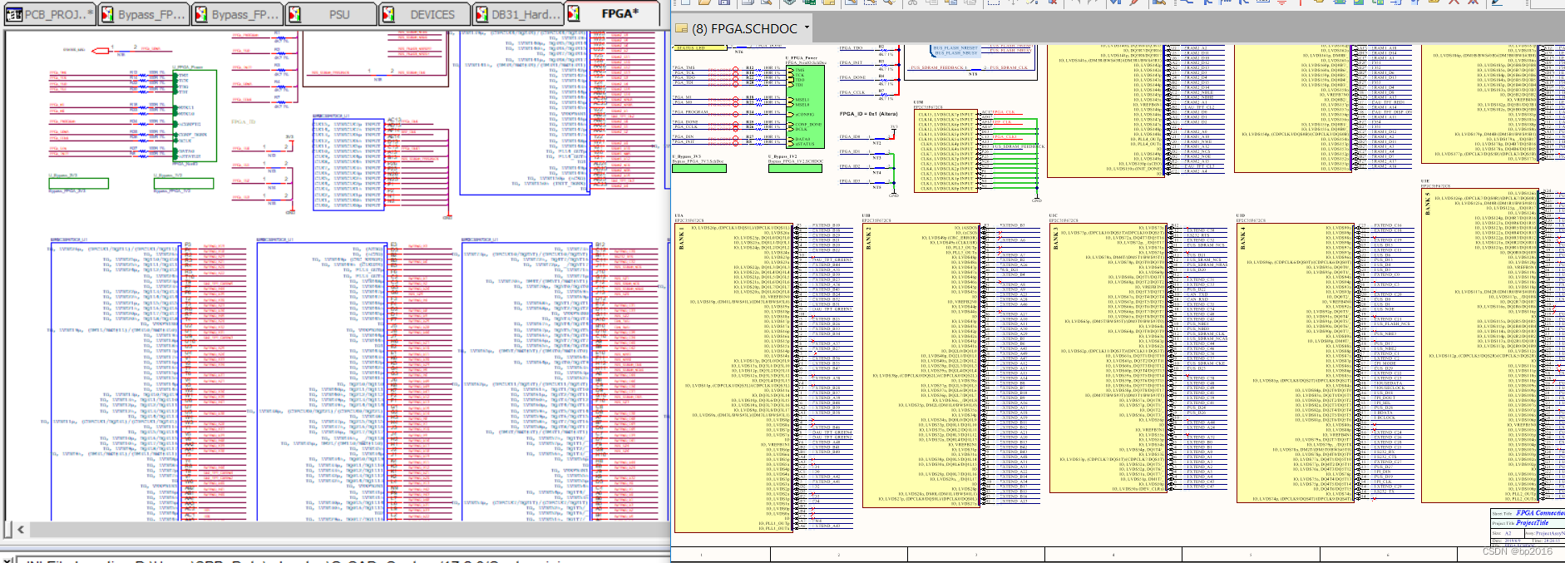Click the FPGA_DONE net label
Viewport: 1565px width, 563px height.
[852, 77]
